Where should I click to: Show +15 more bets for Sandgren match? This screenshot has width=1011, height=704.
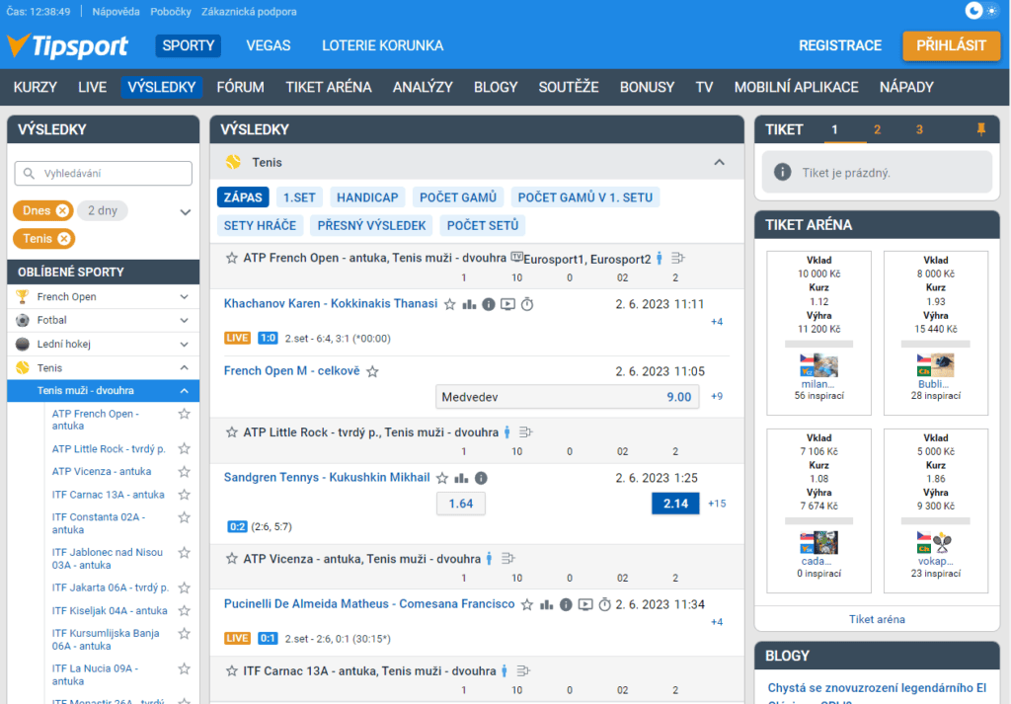717,504
